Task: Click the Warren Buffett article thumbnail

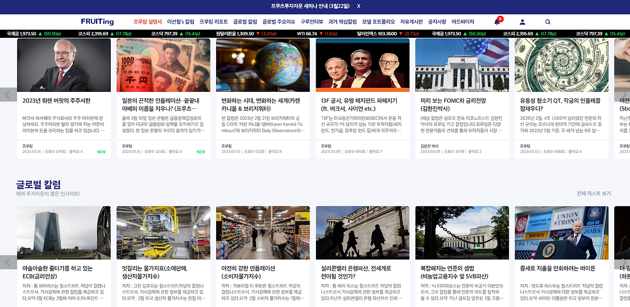Action: 64,65
